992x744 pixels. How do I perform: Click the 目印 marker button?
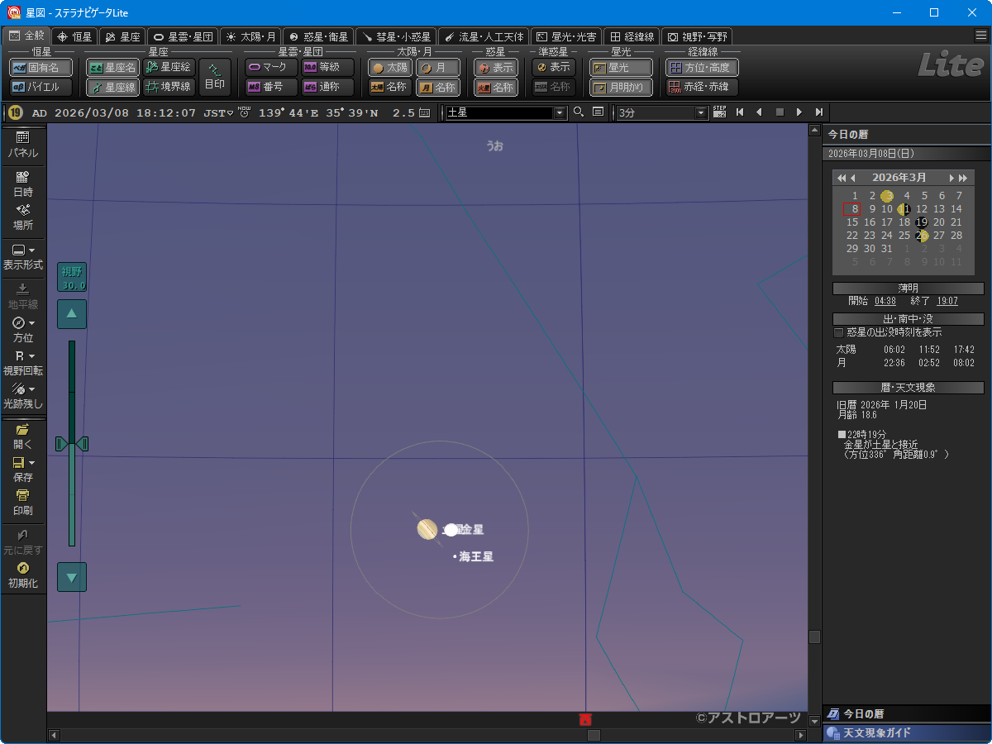coord(214,77)
